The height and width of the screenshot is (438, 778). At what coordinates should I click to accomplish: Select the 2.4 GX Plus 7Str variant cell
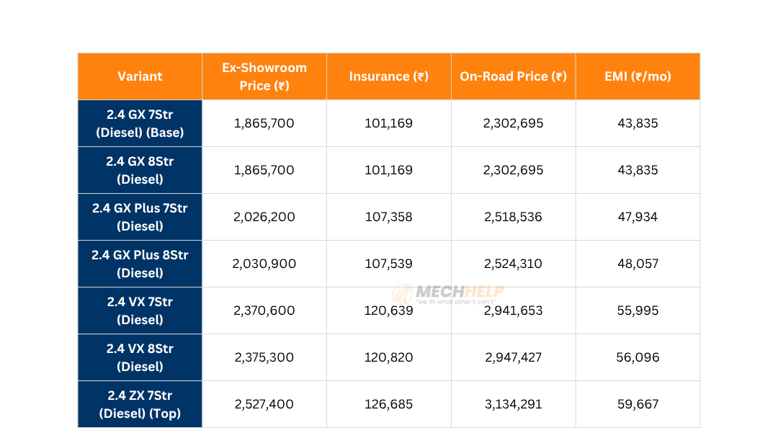point(140,217)
